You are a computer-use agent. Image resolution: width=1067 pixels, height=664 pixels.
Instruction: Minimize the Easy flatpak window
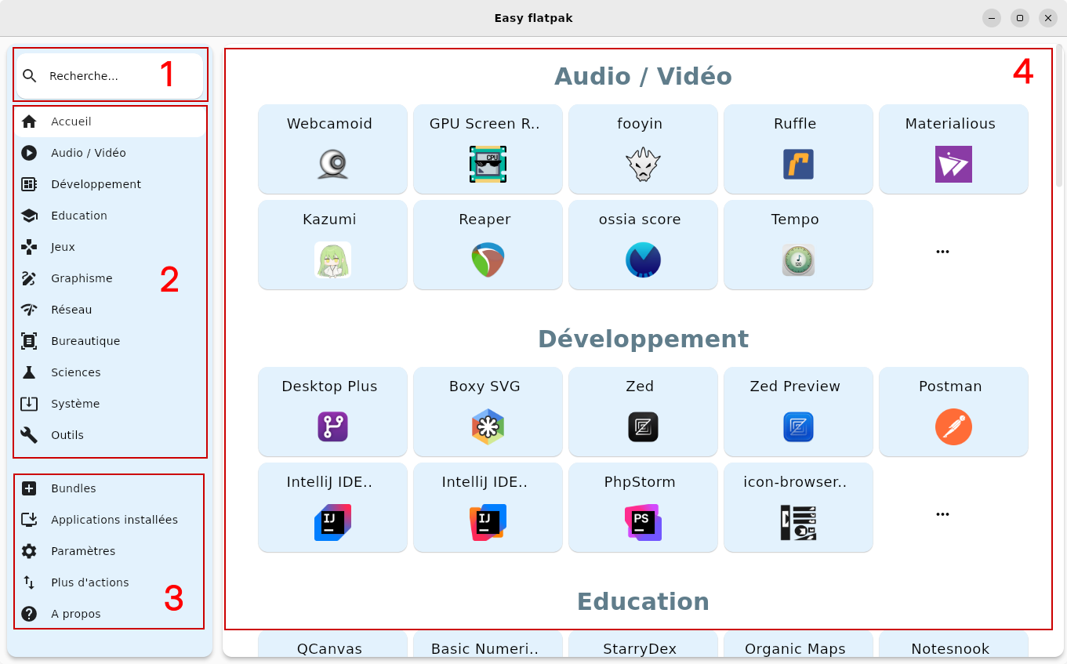992,18
